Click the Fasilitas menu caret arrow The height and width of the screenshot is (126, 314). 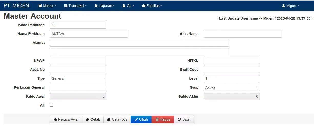tap(161, 6)
